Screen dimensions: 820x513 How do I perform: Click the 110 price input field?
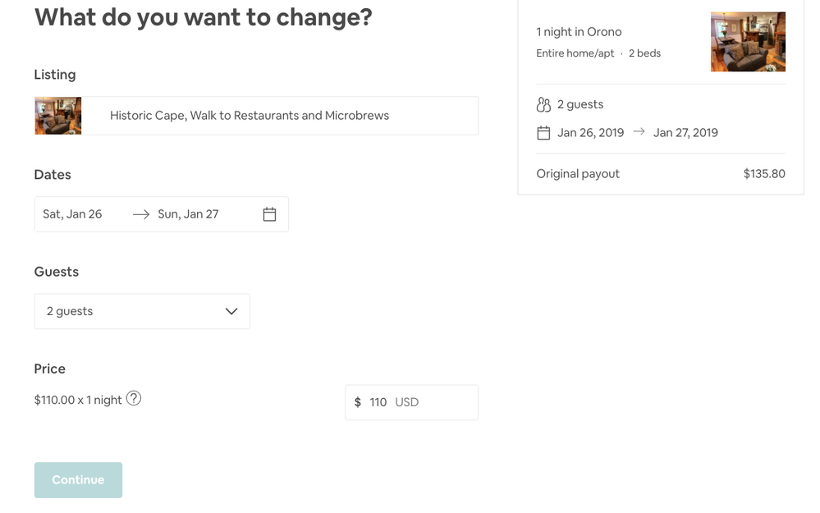[378, 402]
